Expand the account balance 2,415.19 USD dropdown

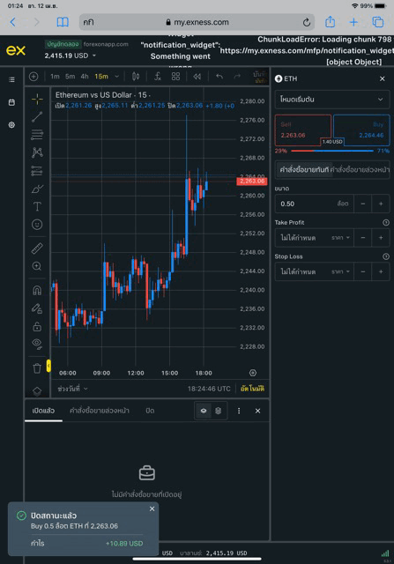pyautogui.click(x=71, y=56)
